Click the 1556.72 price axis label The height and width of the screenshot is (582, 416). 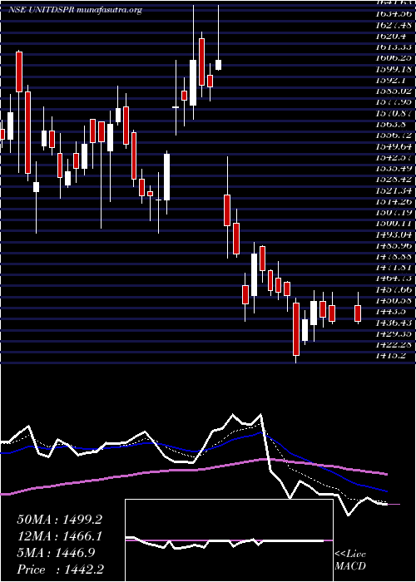(x=394, y=136)
